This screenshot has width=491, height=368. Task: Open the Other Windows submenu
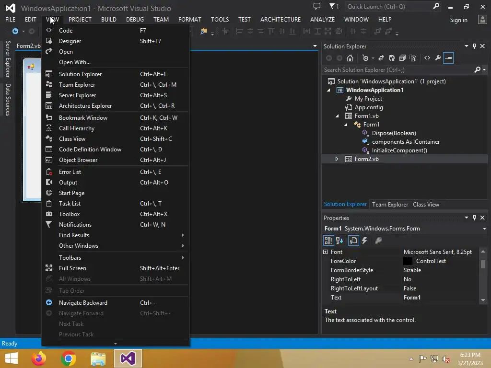(x=116, y=246)
